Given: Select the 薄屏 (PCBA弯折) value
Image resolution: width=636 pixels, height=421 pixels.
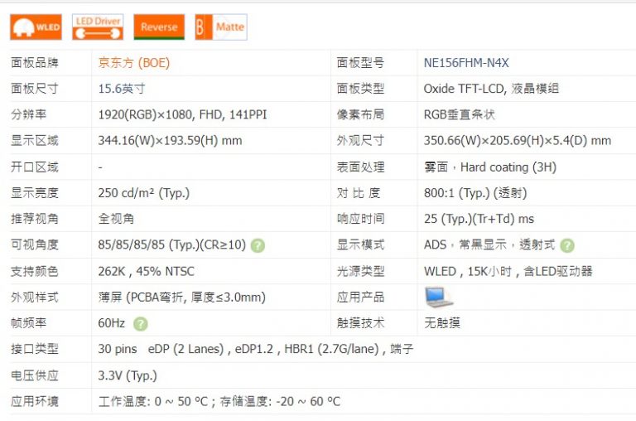Looking at the screenshot, I should 181,298.
